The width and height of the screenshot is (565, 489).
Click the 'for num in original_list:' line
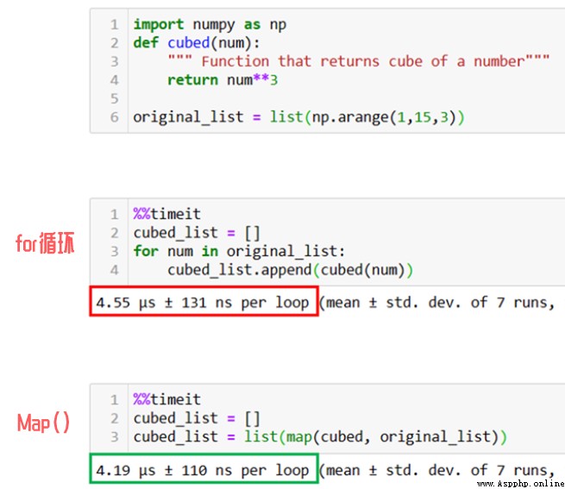[239, 251]
